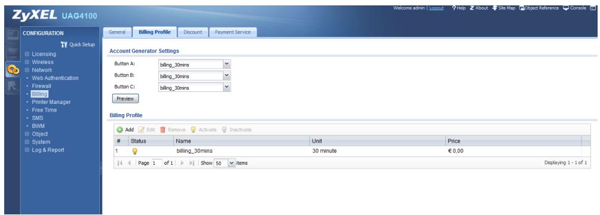
Task: Open Button B profile dropdown
Action: pos(227,76)
